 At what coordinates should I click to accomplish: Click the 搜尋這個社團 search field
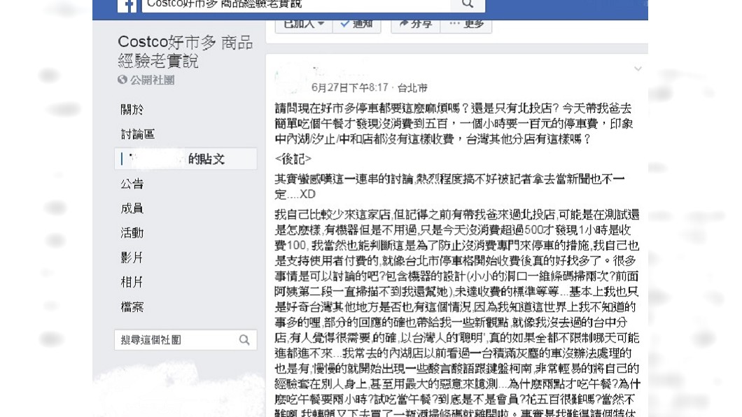tap(185, 340)
